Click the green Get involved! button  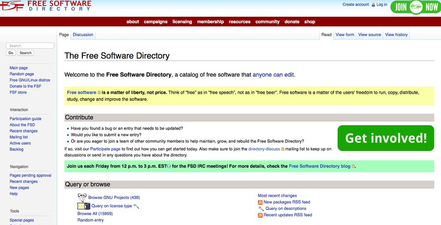point(386,138)
